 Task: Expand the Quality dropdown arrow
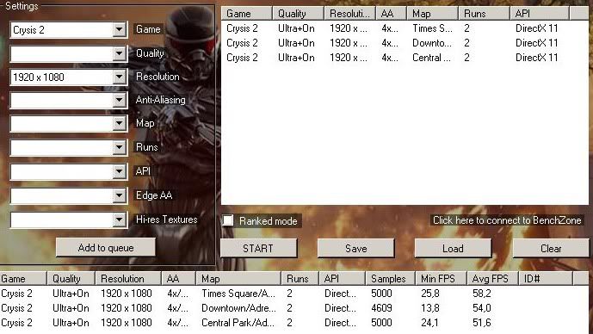pyautogui.click(x=119, y=53)
